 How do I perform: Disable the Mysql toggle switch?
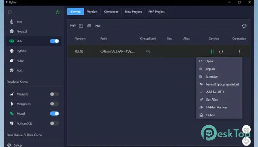[x=55, y=114]
